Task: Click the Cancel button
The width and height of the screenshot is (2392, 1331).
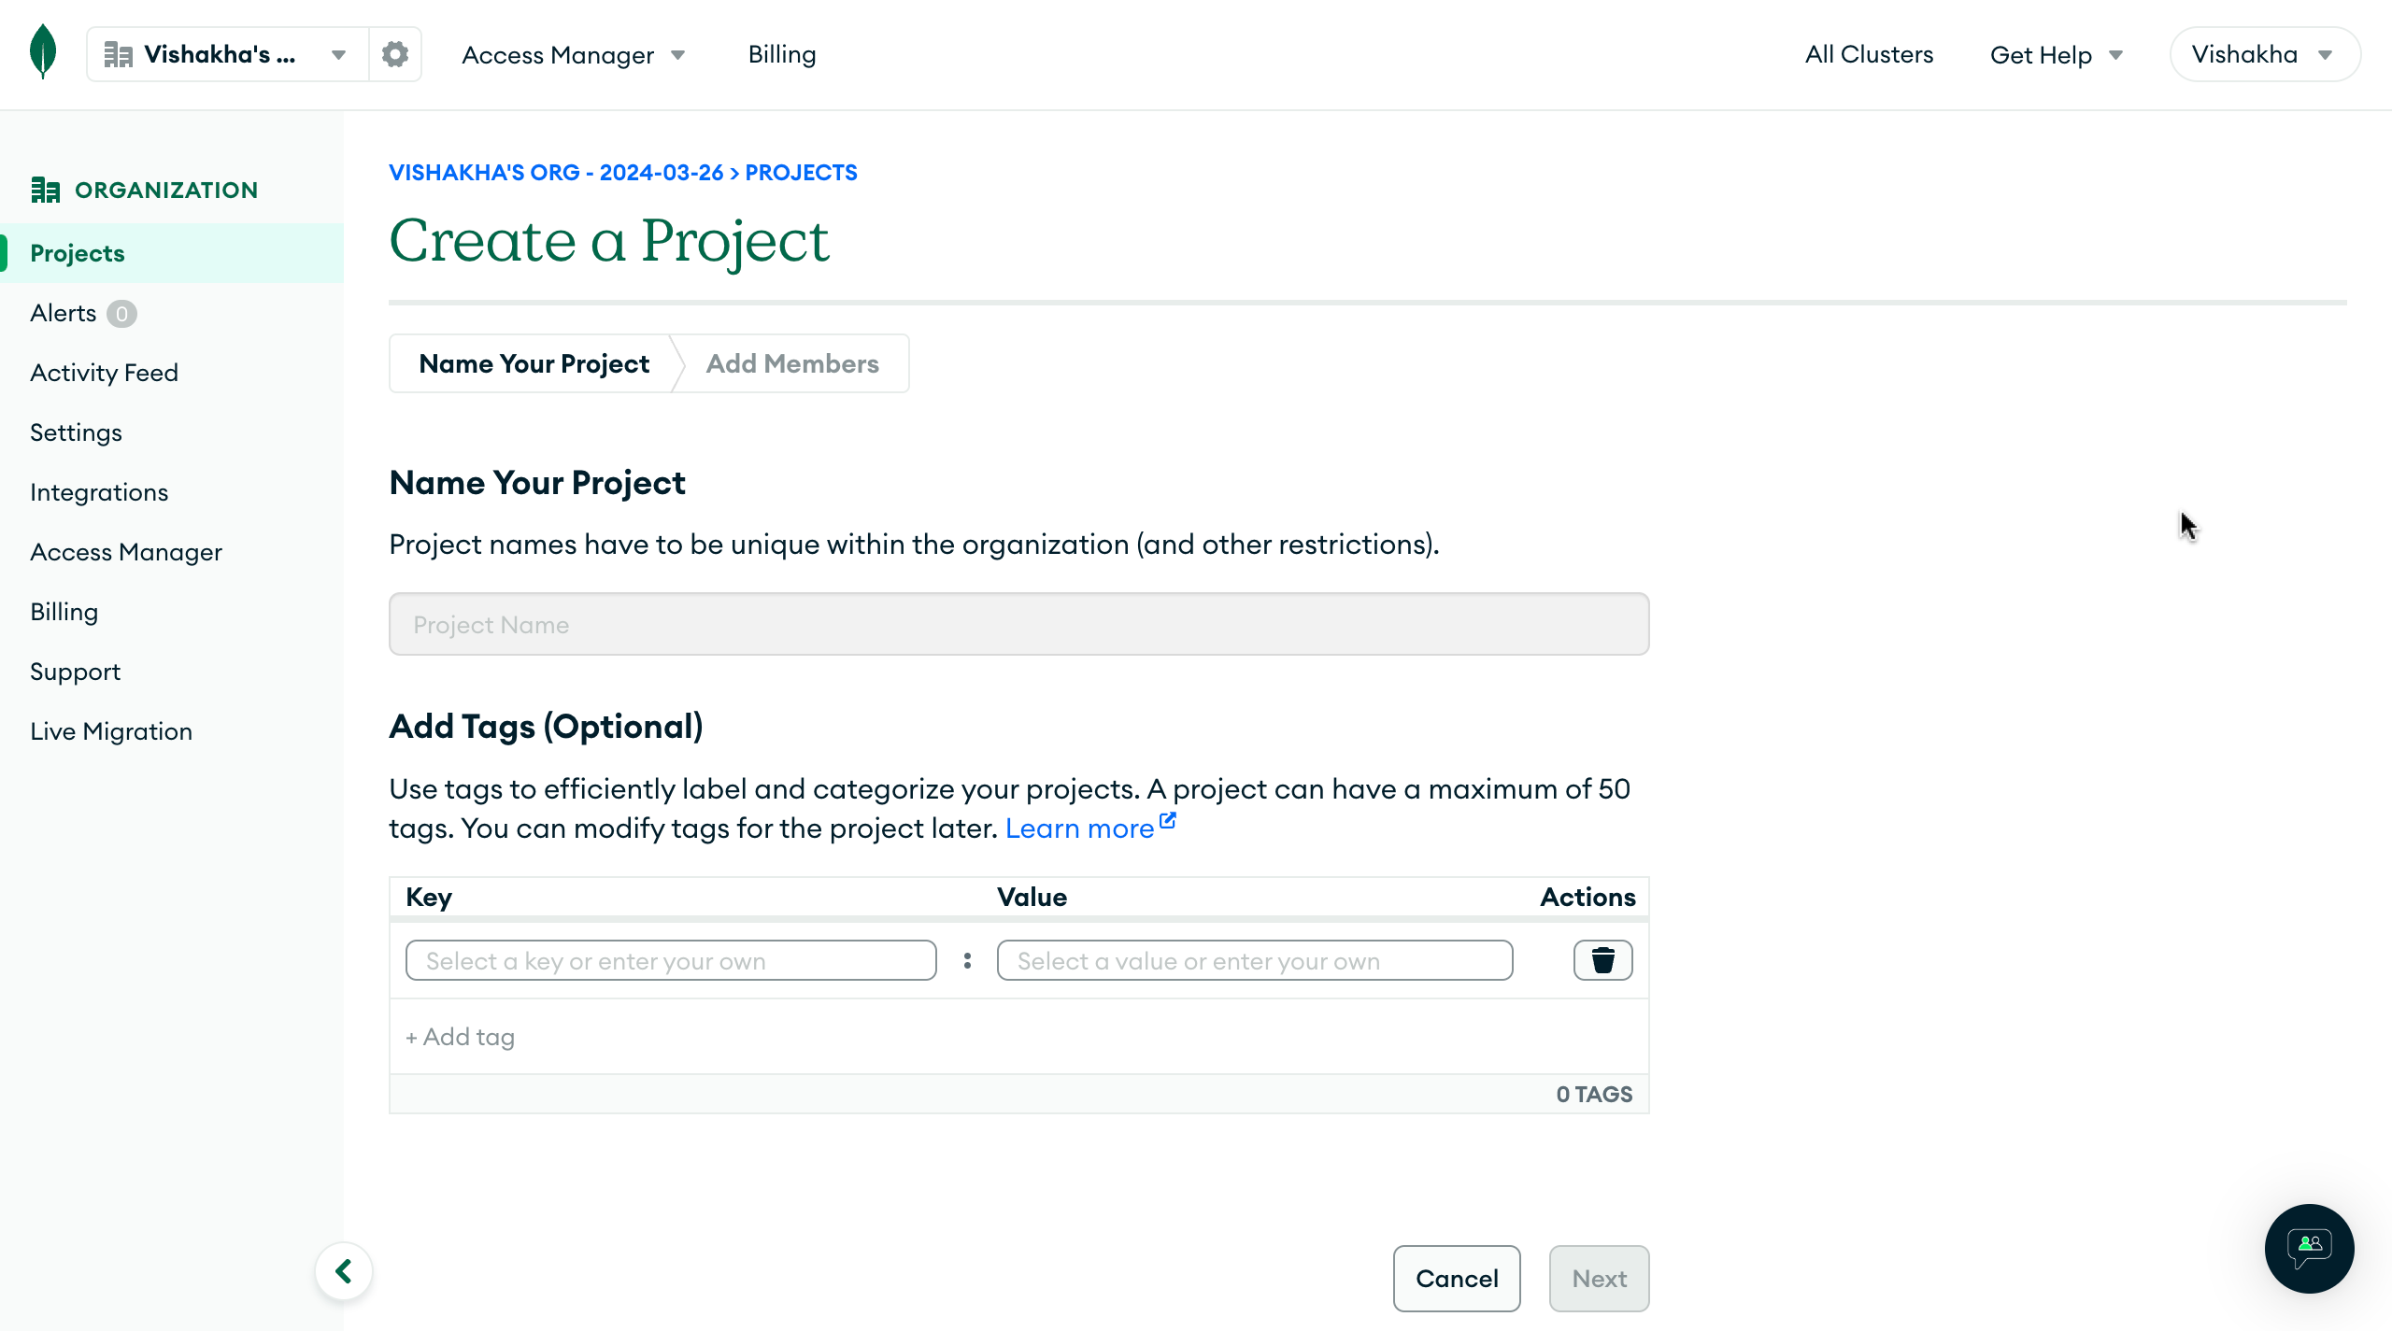Action: click(1456, 1279)
